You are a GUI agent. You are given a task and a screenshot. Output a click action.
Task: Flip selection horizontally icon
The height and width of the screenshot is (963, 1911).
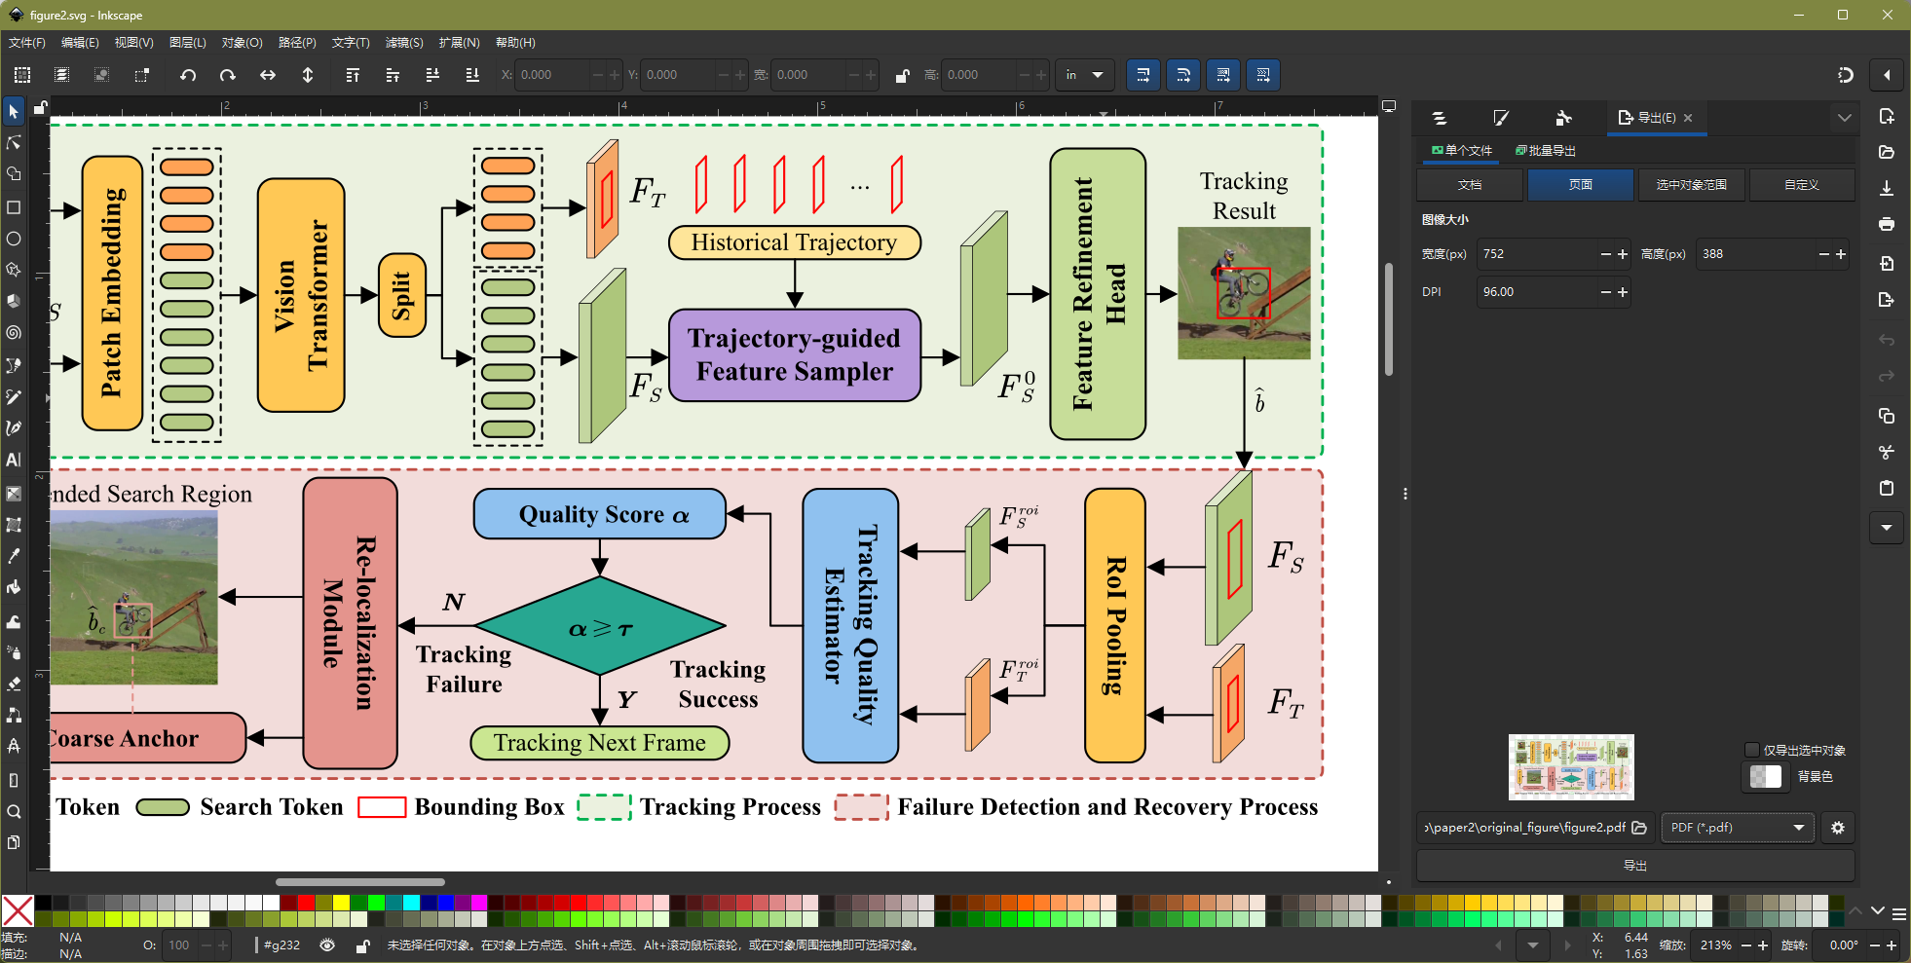268,75
